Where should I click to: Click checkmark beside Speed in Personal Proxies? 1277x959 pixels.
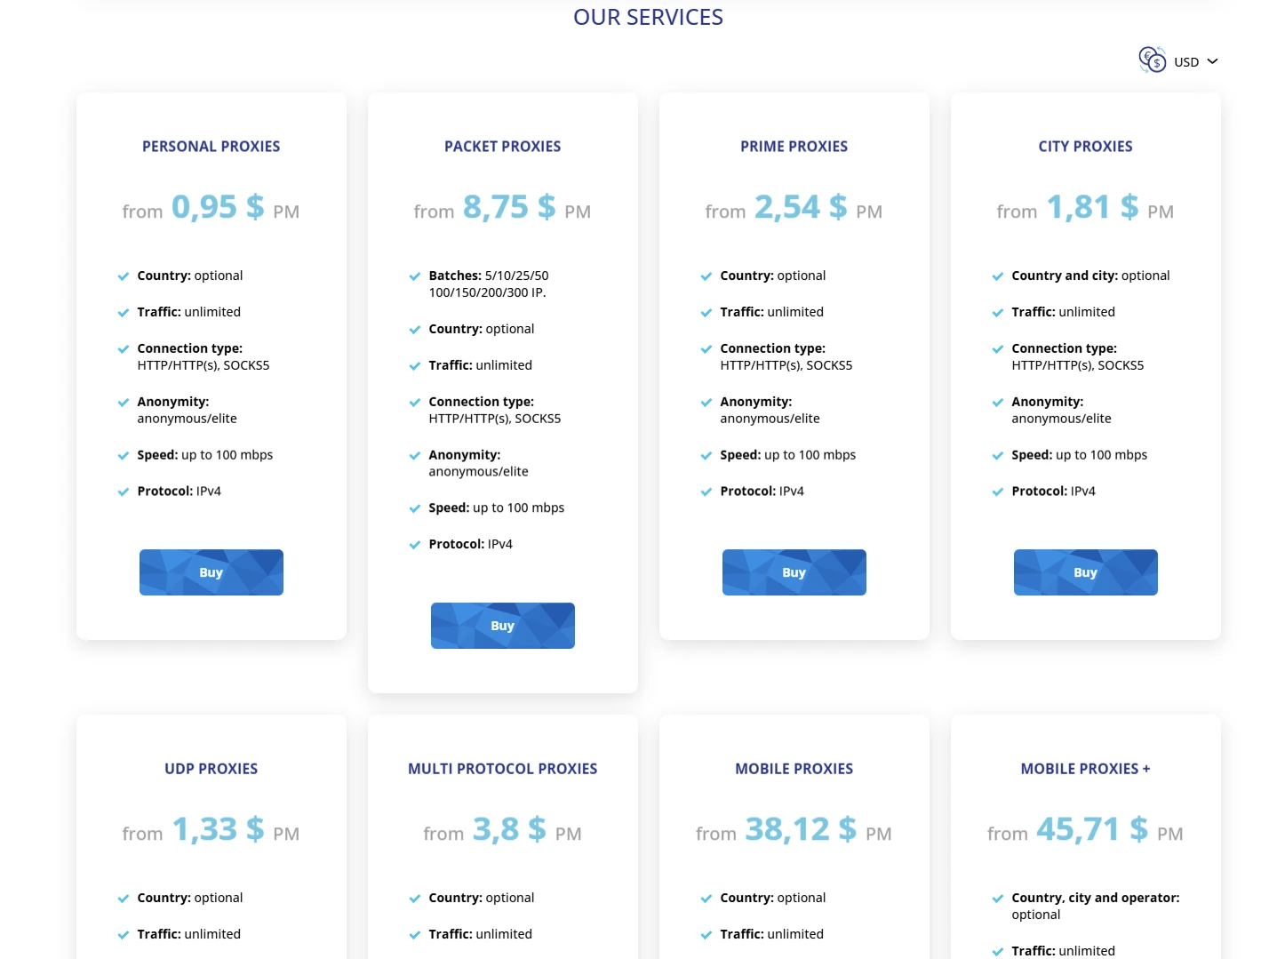click(123, 456)
